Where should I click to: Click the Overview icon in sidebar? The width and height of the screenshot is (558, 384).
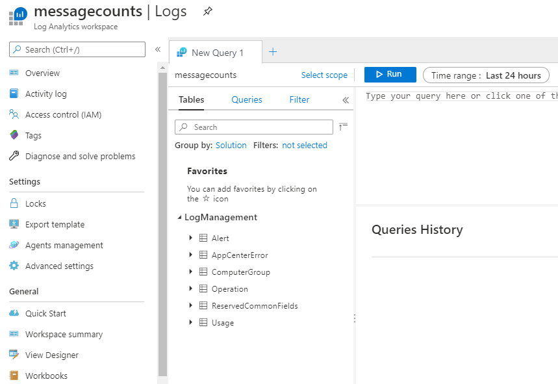14,73
